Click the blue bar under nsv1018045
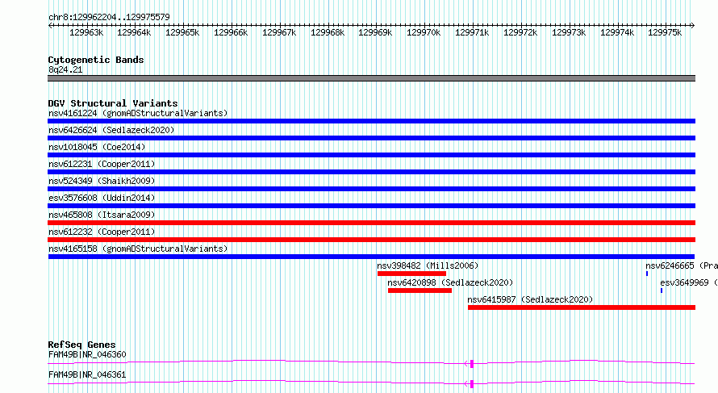The image size is (718, 393). click(x=371, y=155)
